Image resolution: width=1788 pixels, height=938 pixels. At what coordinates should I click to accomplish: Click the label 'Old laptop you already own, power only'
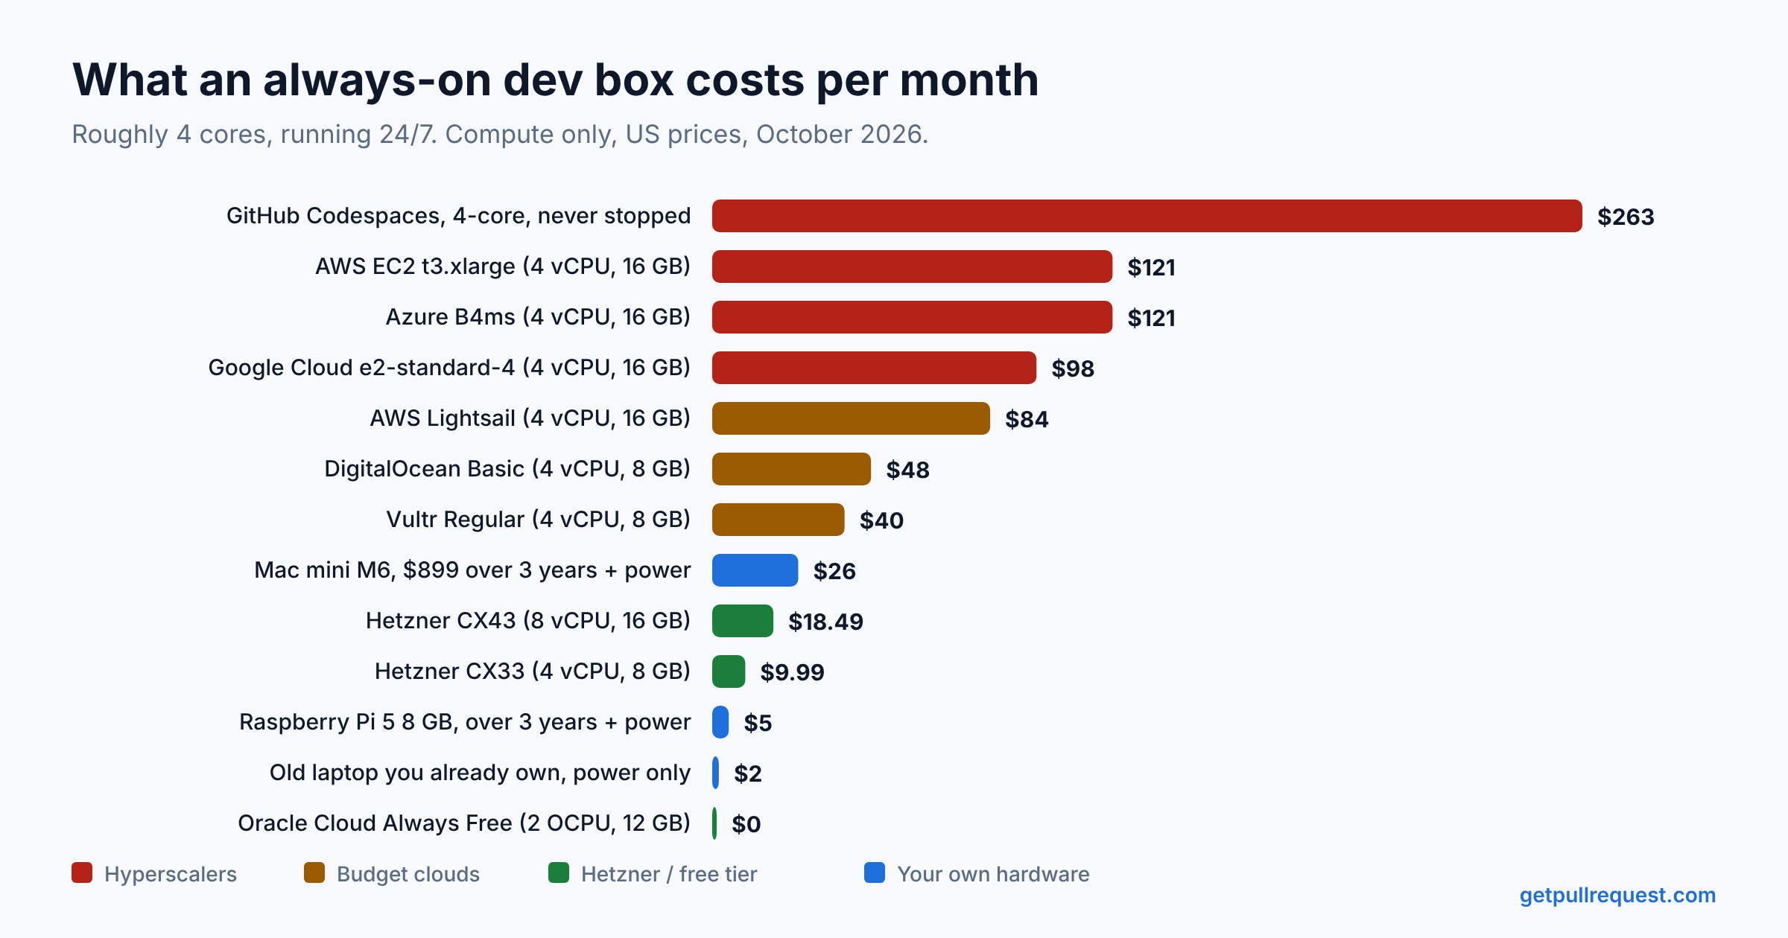(x=480, y=773)
